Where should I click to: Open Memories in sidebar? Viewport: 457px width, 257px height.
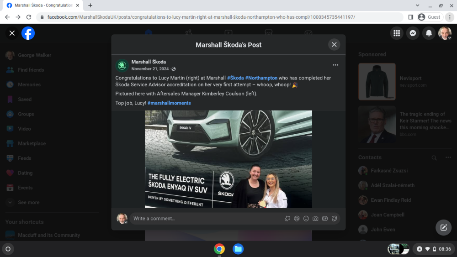pyautogui.click(x=51, y=85)
